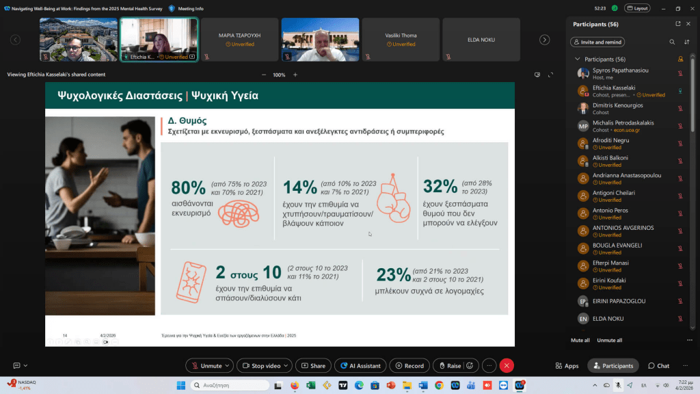
Task: Click the Invite and remind button
Action: pyautogui.click(x=597, y=42)
